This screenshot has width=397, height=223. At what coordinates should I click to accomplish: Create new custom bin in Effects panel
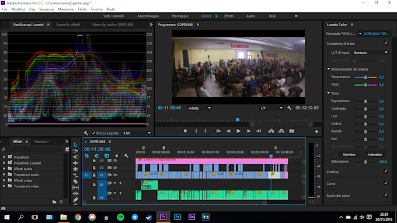pos(54,202)
